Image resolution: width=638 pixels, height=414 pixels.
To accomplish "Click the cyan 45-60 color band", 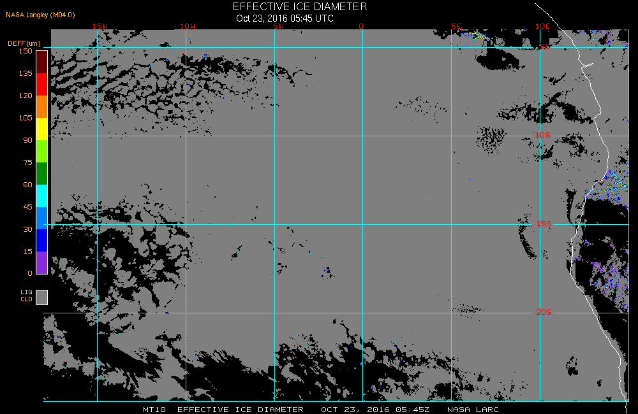I will [x=42, y=196].
